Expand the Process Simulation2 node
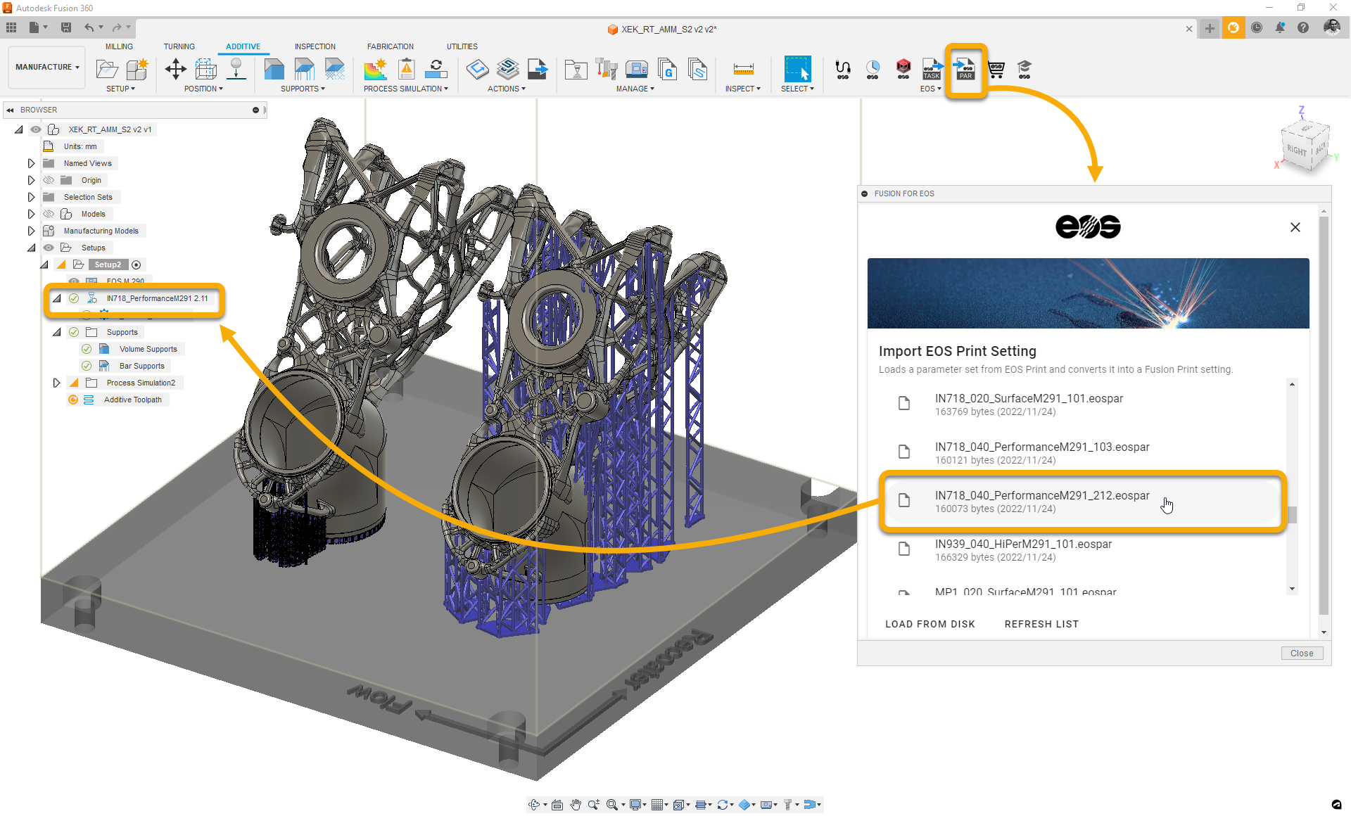This screenshot has height=816, width=1351. point(56,383)
